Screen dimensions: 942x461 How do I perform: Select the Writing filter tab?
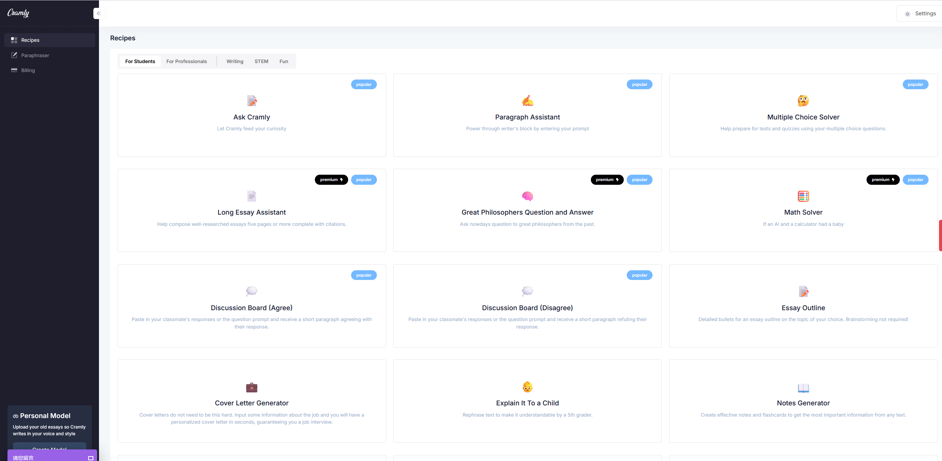tap(235, 61)
